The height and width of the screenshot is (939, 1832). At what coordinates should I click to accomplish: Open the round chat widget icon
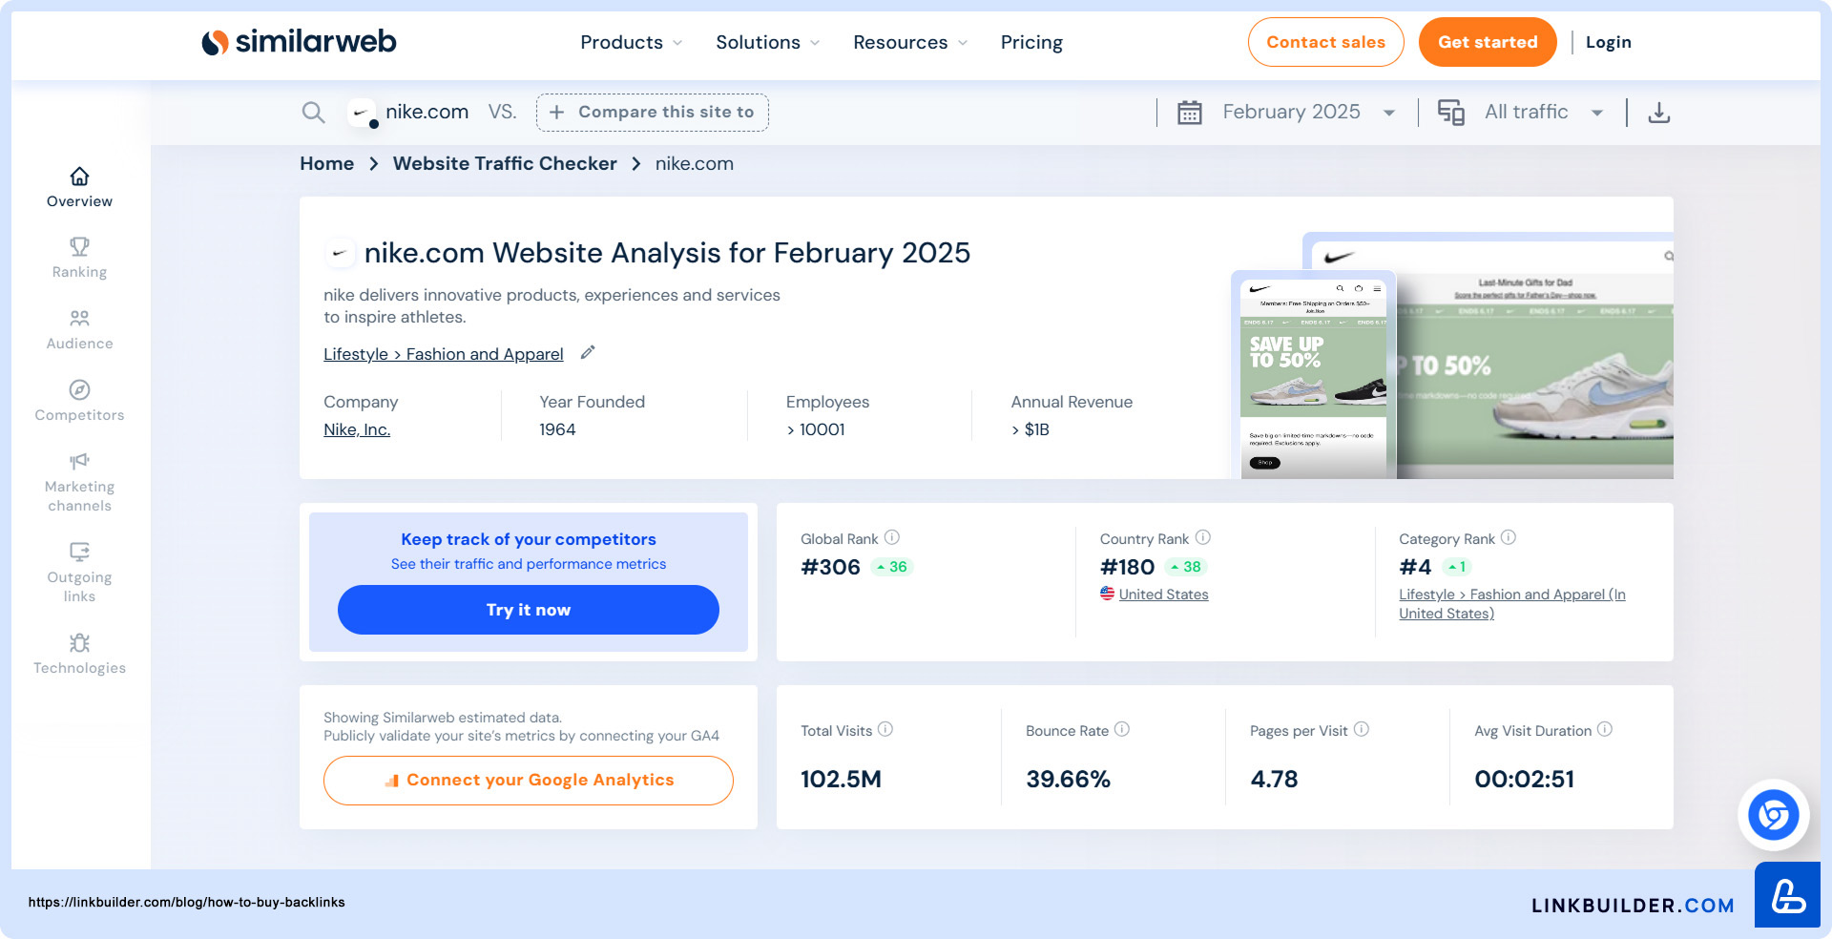[1773, 815]
